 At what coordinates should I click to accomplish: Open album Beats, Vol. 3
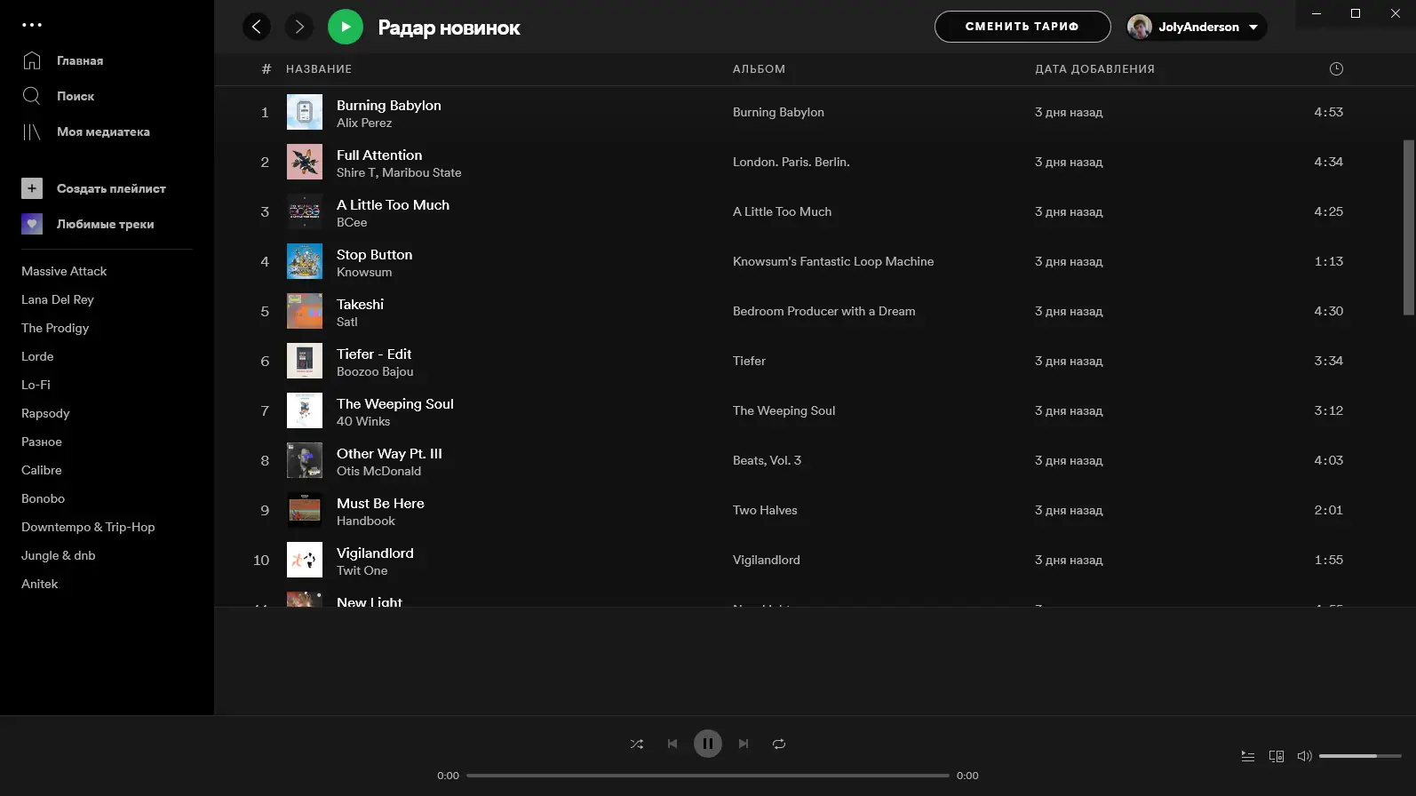click(768, 460)
